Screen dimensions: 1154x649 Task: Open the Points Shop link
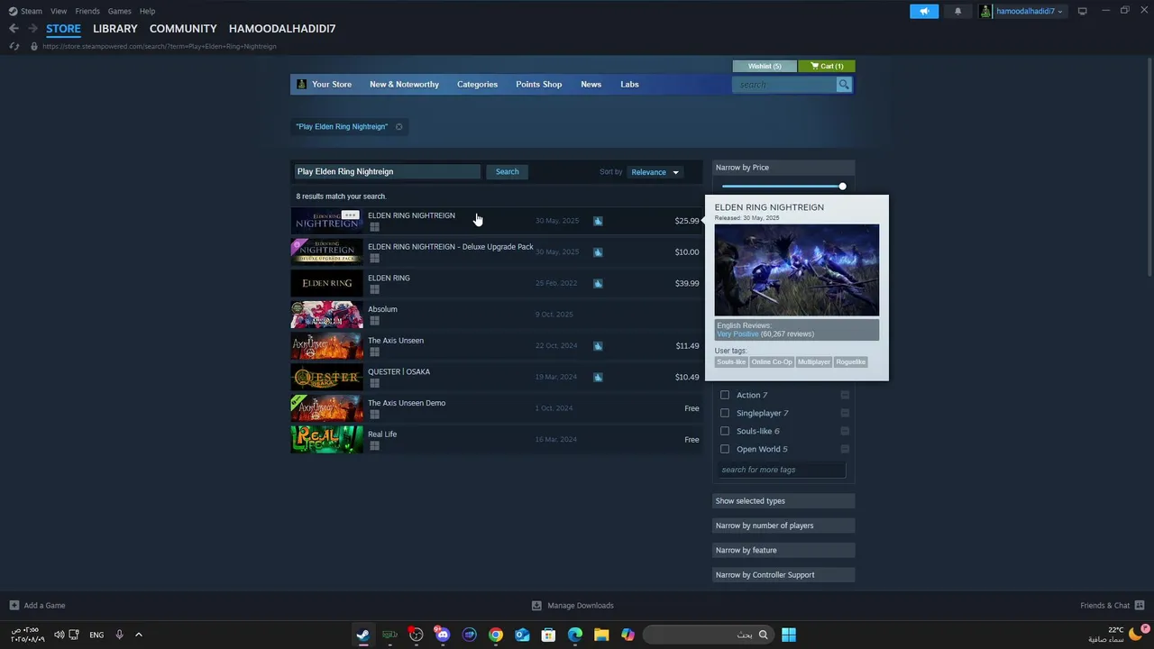[x=538, y=85]
